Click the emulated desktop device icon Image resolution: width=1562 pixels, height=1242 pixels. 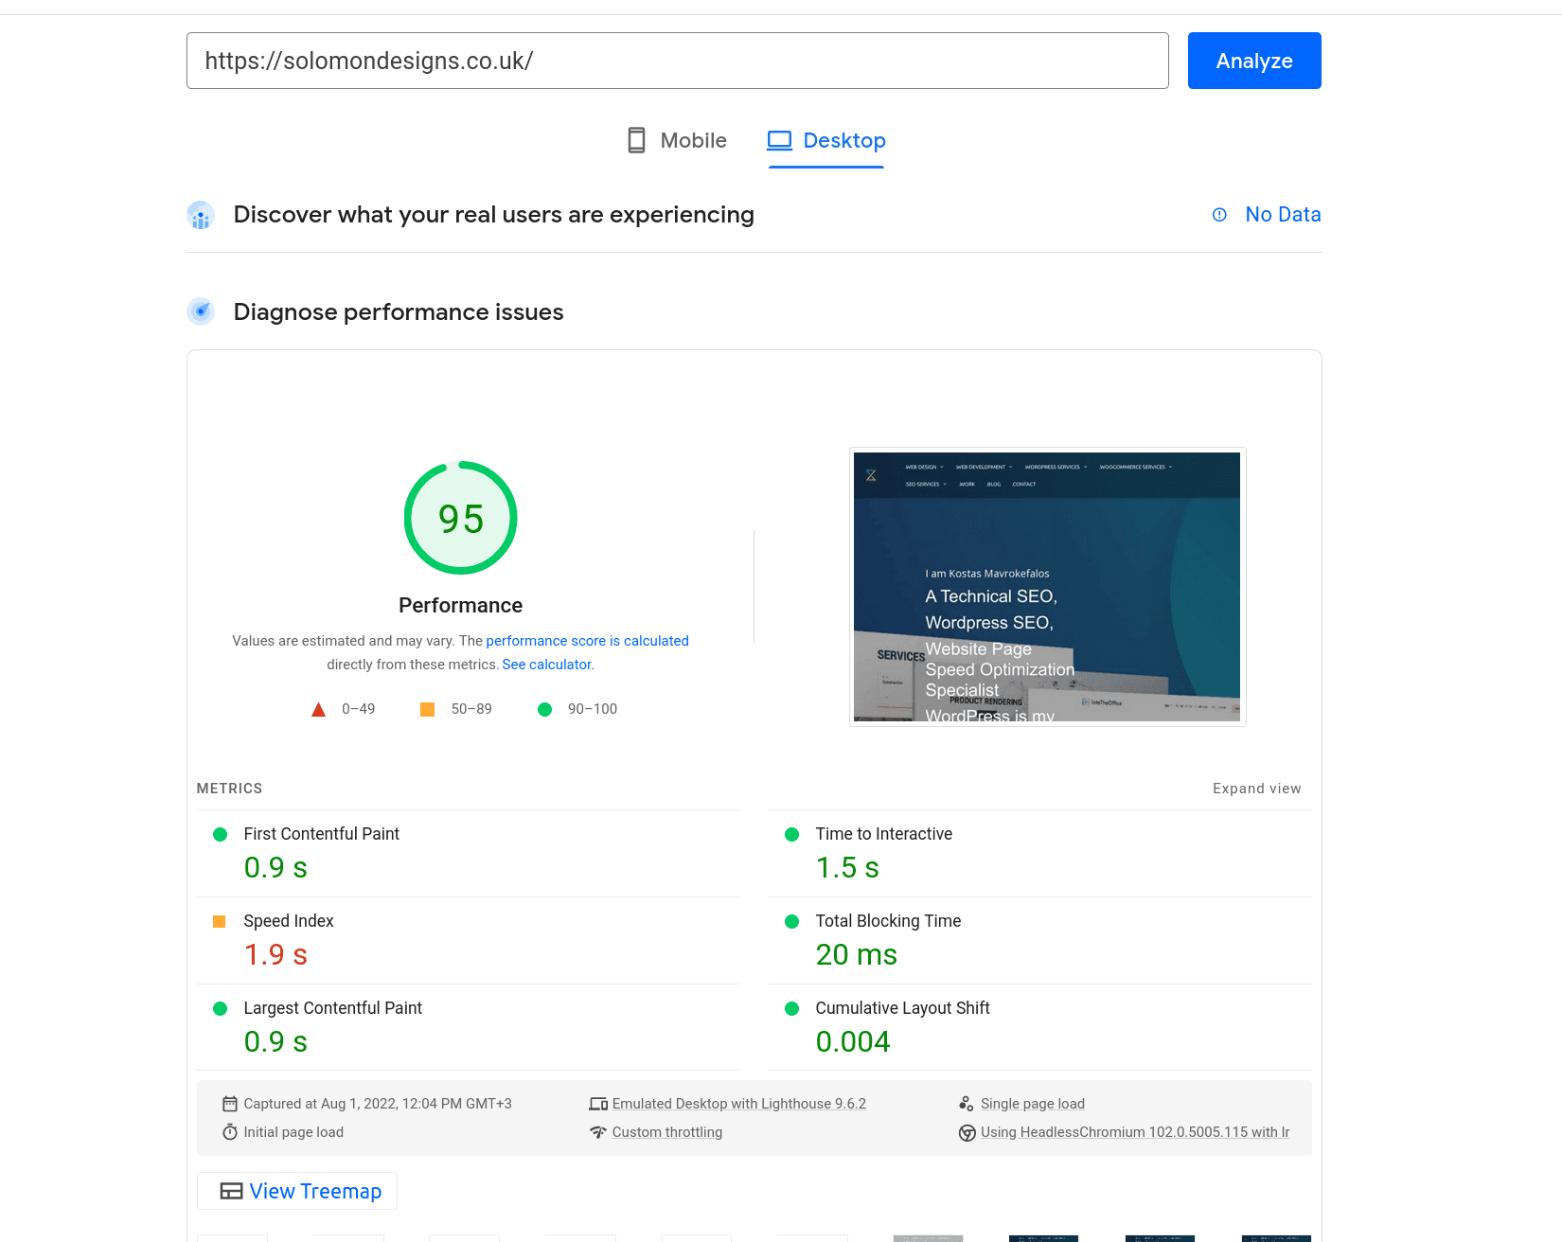coord(599,1103)
